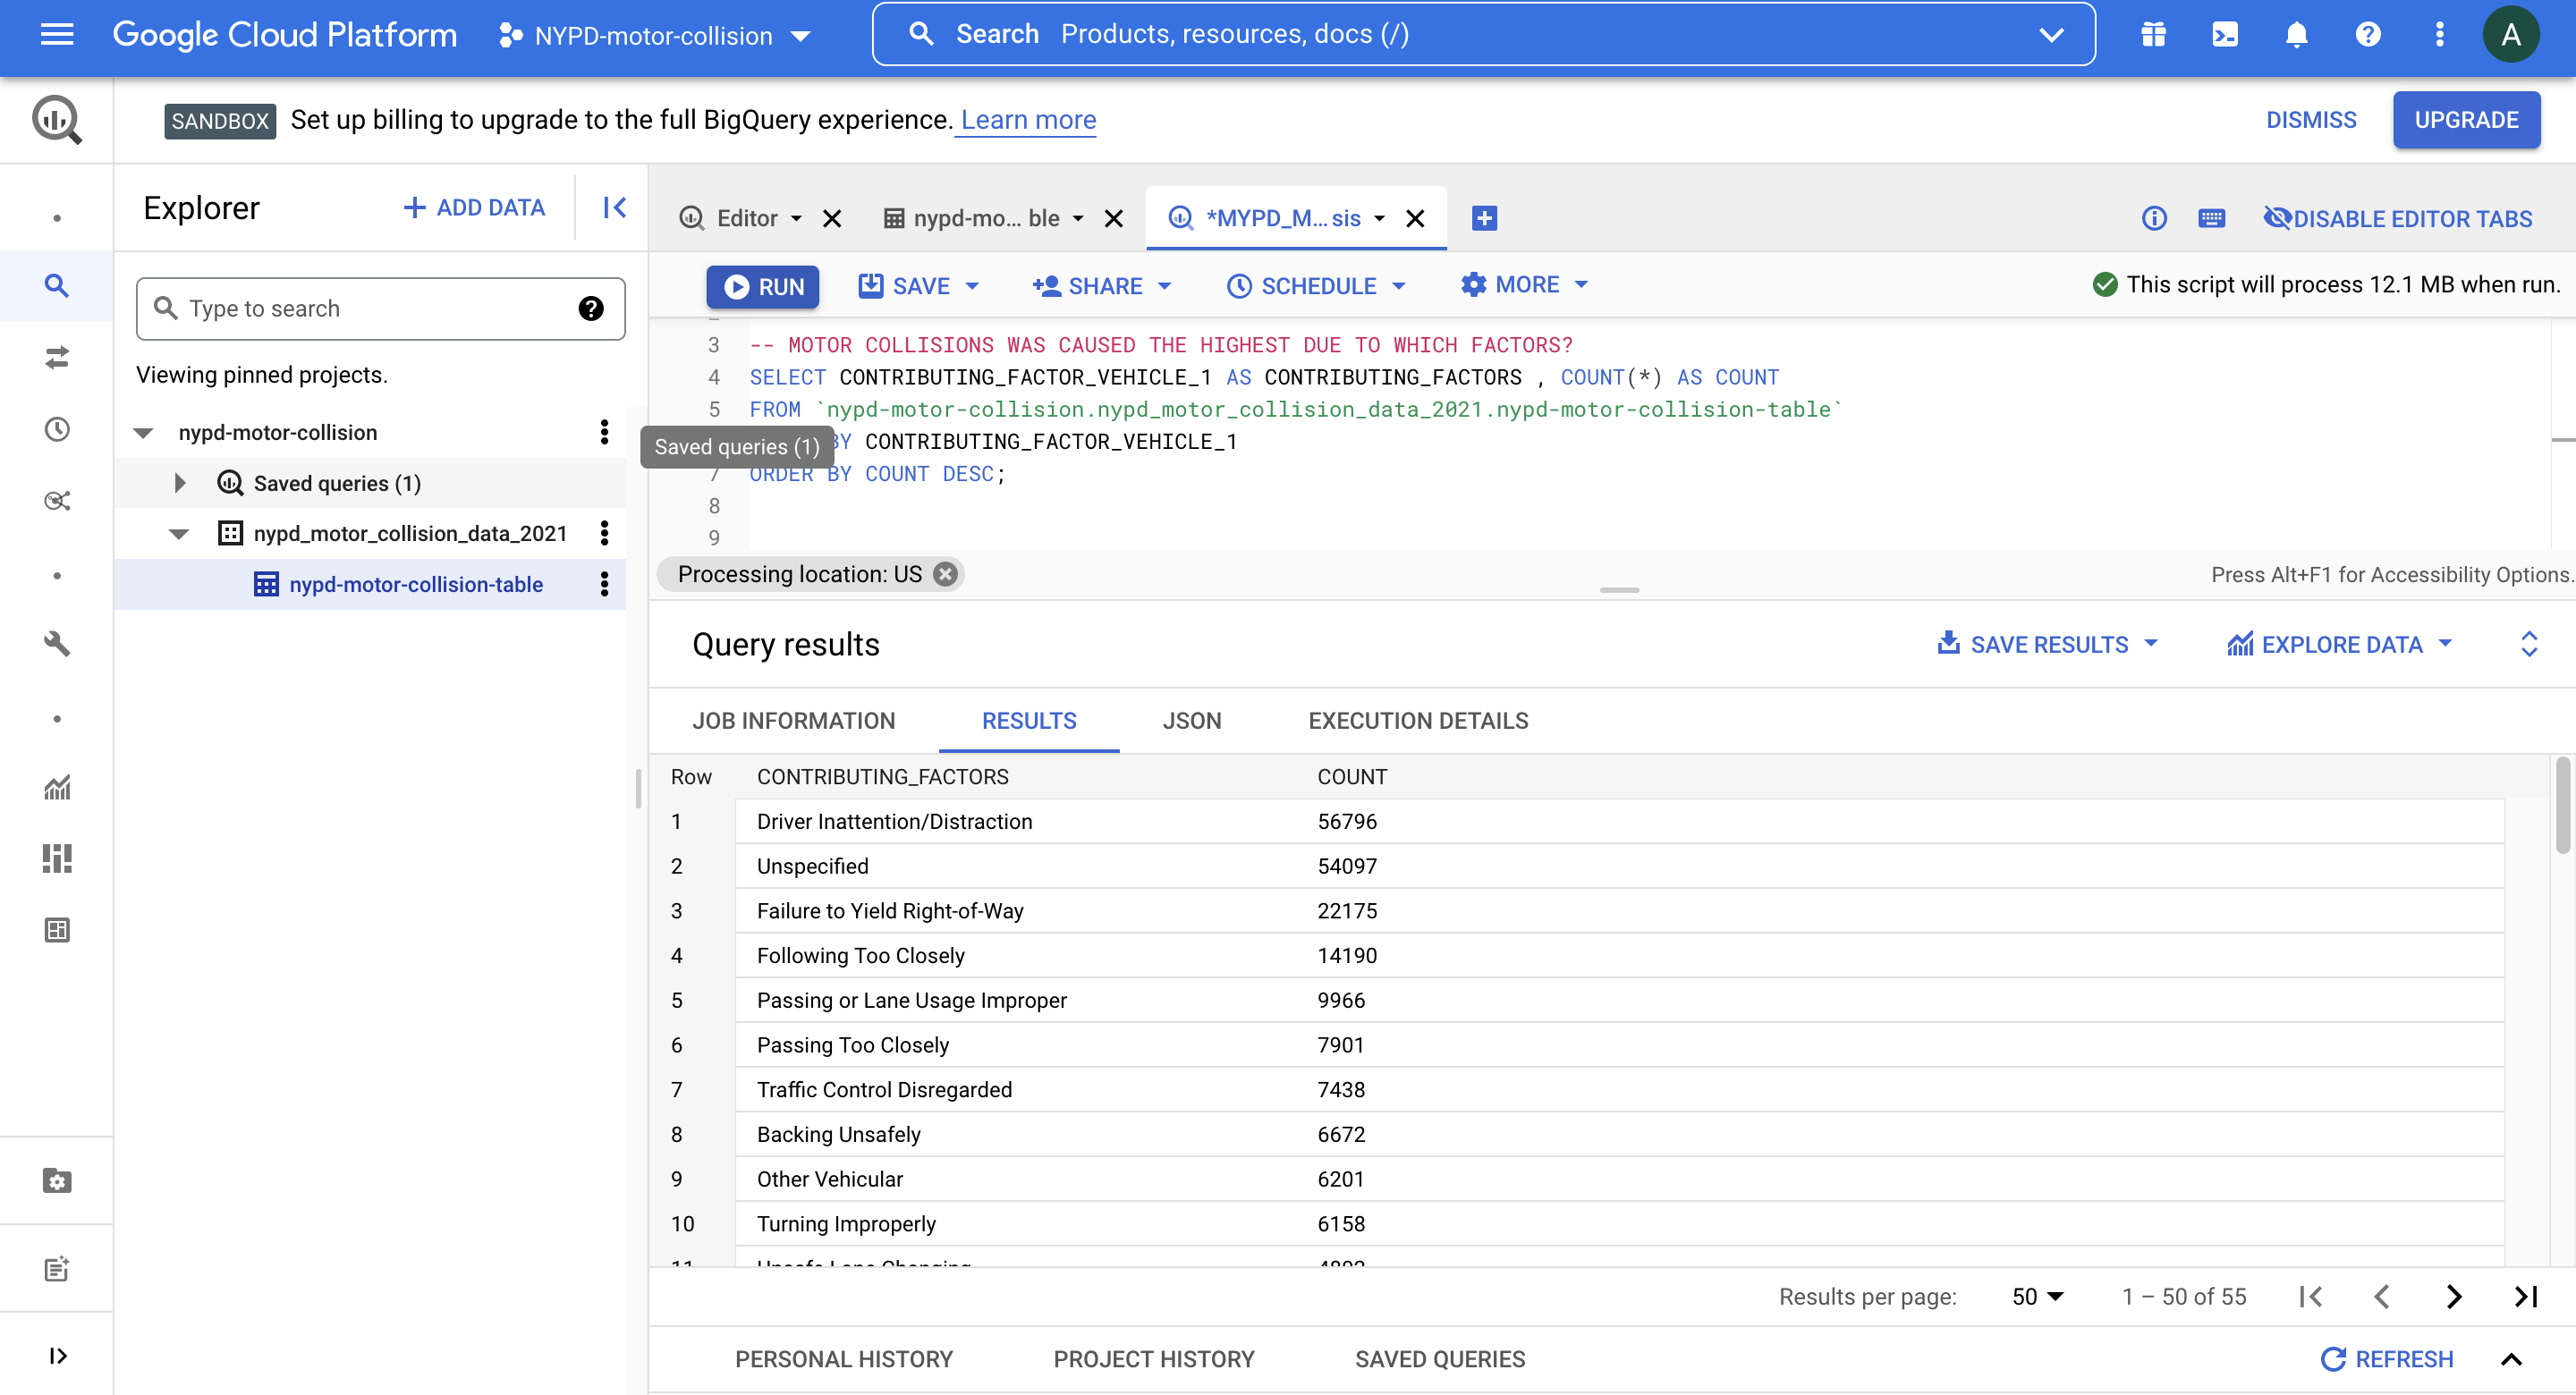2576x1395 pixels.
Task: Open the PROJECT HISTORY tab
Action: [x=1153, y=1359]
